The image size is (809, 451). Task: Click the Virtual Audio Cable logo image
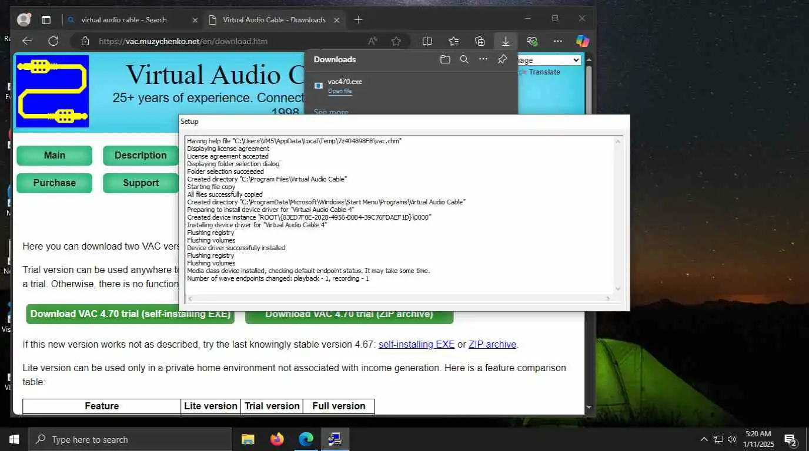pos(52,91)
